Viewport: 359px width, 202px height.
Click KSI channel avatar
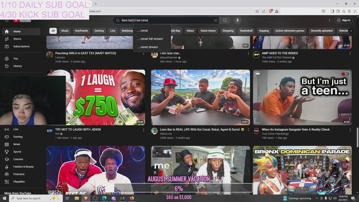click(x=50, y=131)
